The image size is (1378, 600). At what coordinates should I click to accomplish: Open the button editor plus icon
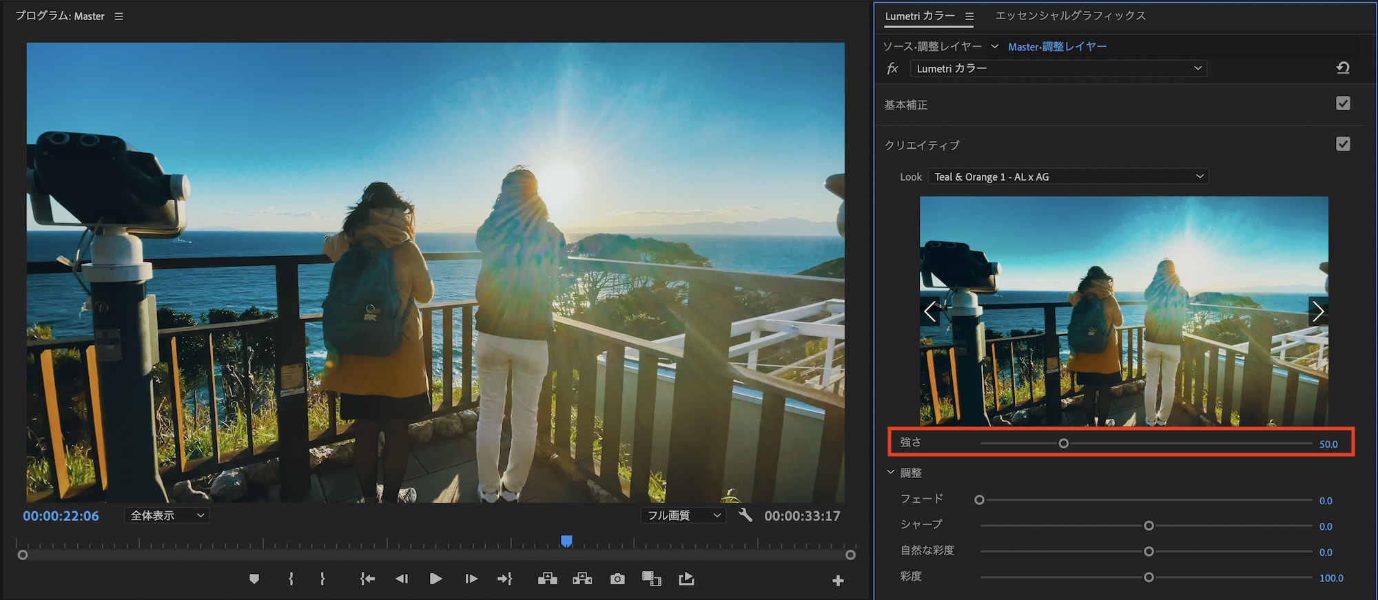(838, 581)
